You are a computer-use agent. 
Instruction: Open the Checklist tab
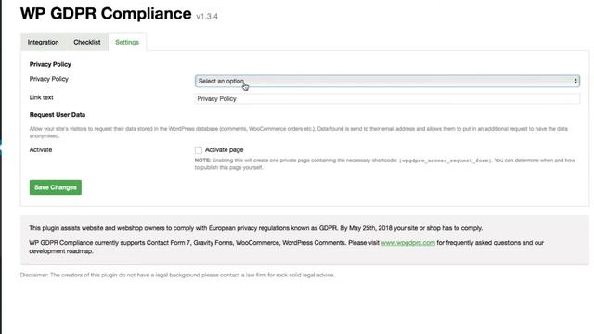87,42
